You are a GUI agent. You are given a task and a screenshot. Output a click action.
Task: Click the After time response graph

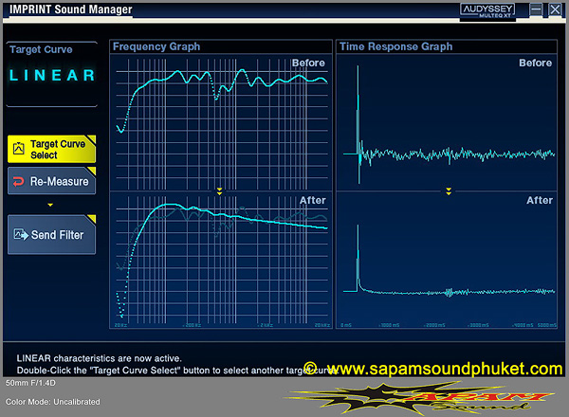point(447,260)
